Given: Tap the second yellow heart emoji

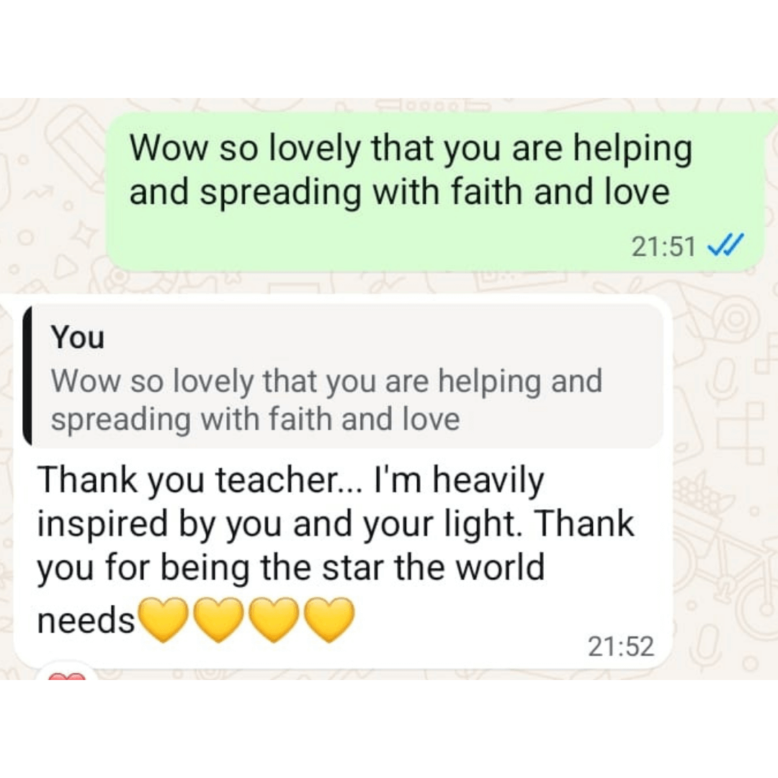Looking at the screenshot, I should [x=218, y=620].
